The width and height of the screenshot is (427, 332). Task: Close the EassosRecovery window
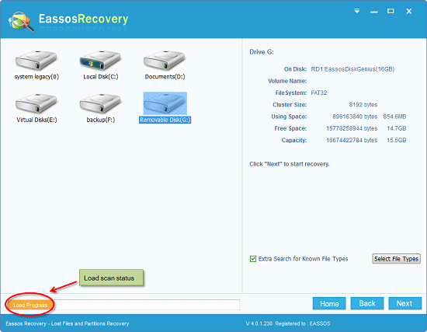pos(408,11)
